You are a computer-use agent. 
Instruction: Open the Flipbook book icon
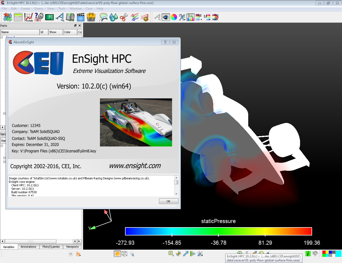coord(70,17)
